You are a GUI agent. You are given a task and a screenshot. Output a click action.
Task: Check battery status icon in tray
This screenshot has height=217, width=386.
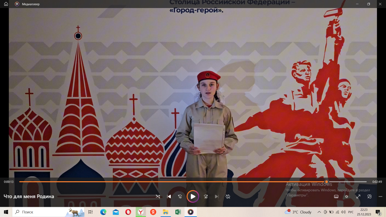[x=331, y=212]
